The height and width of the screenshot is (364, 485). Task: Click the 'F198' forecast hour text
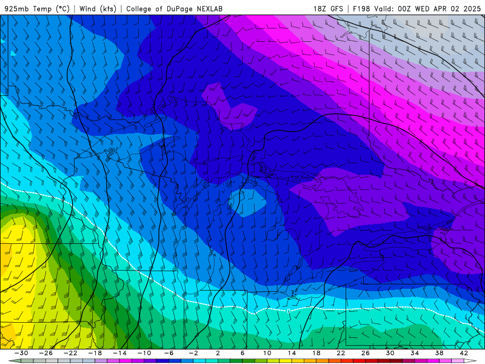pyautogui.click(x=361, y=8)
